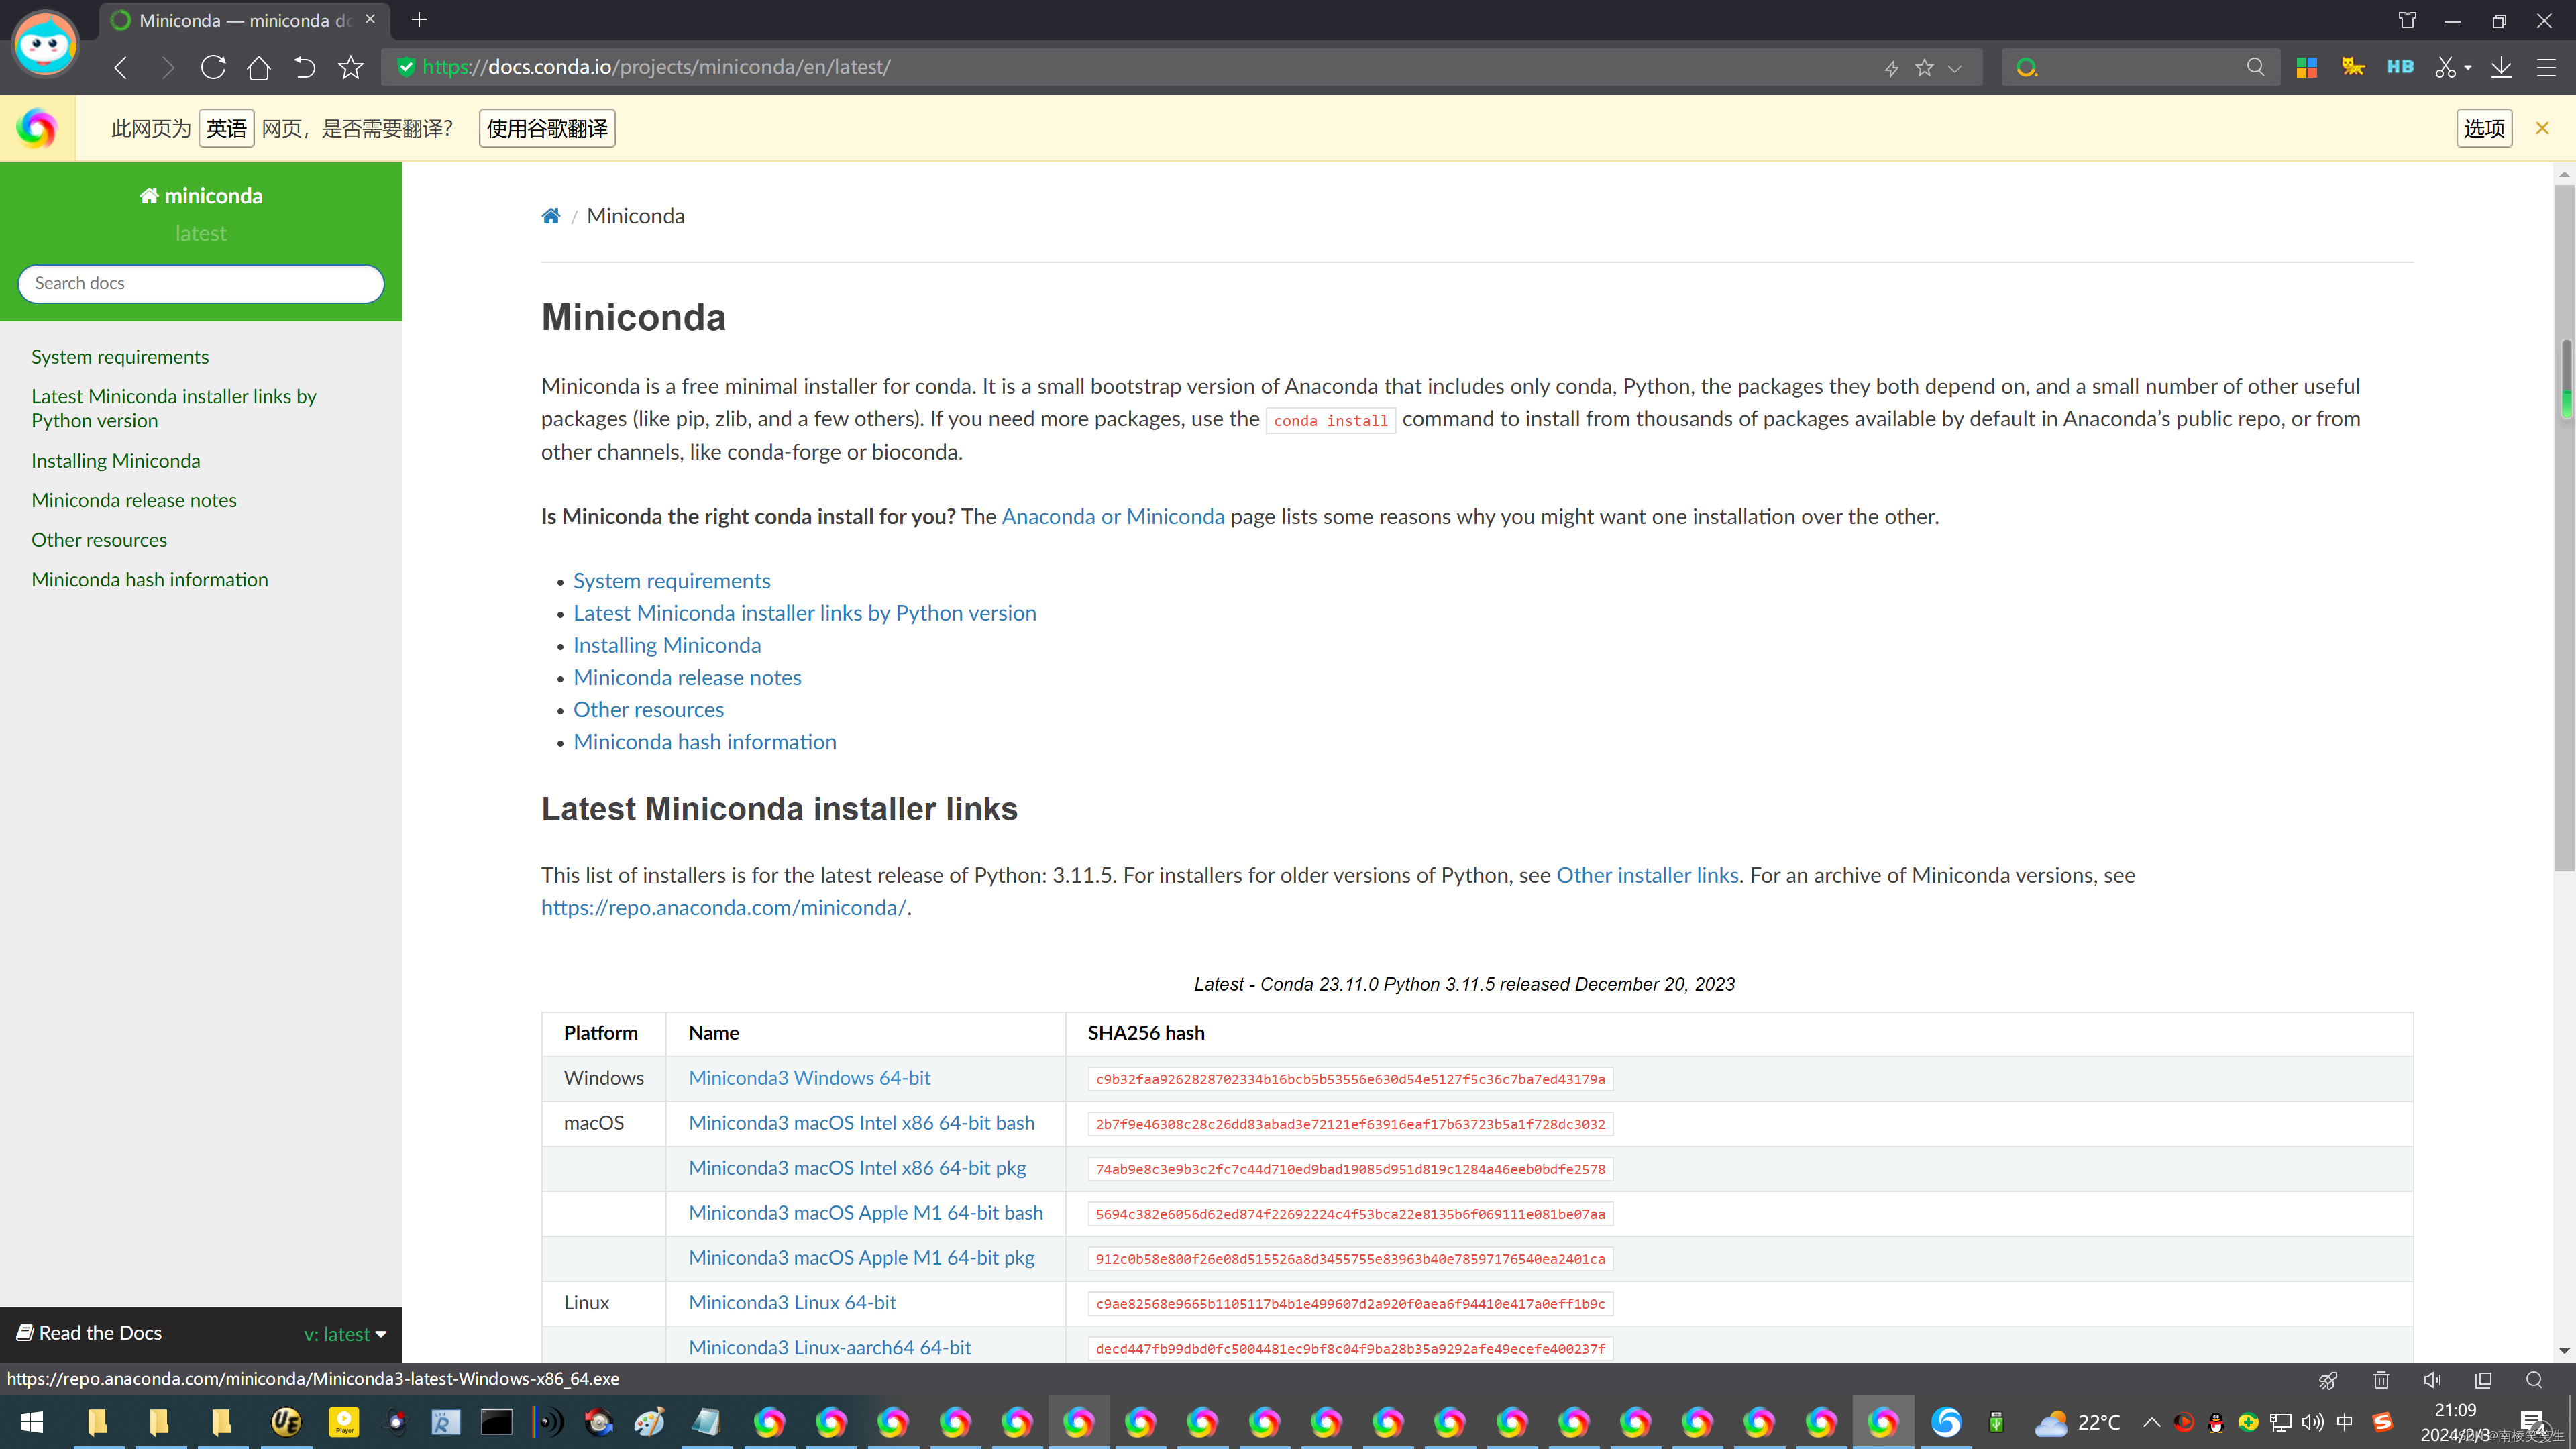Viewport: 2576px width, 1449px height.
Task: Close the Miniconda tab
Action: coord(370,19)
